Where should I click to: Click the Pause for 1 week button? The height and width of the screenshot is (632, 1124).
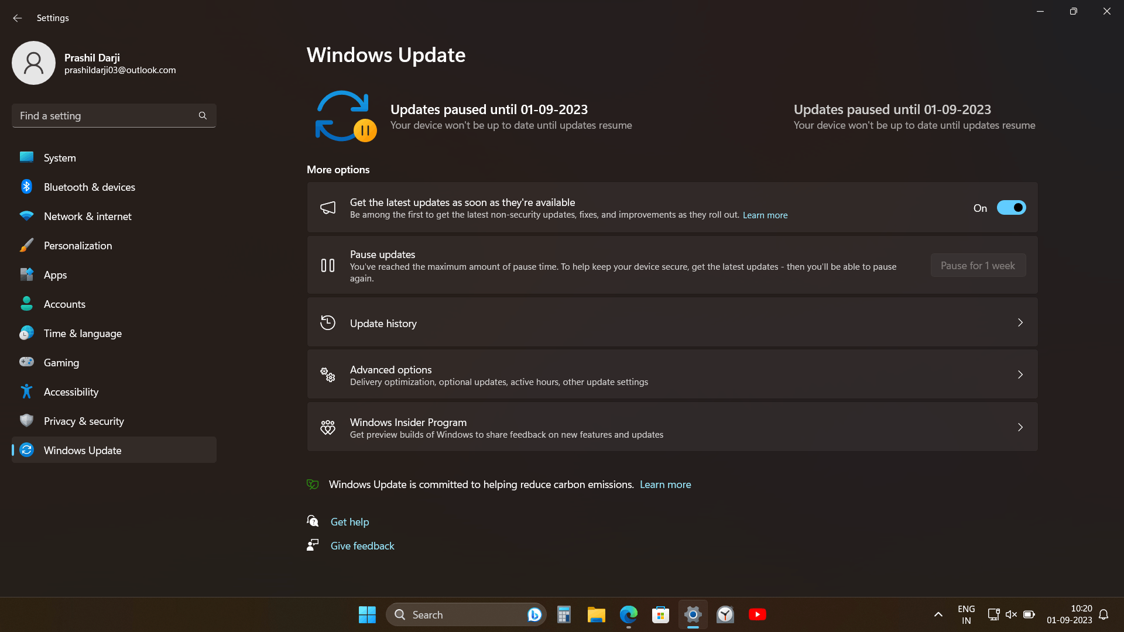978,266
